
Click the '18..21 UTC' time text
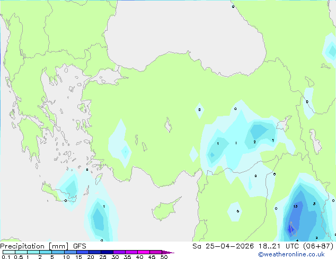click(279, 246)
